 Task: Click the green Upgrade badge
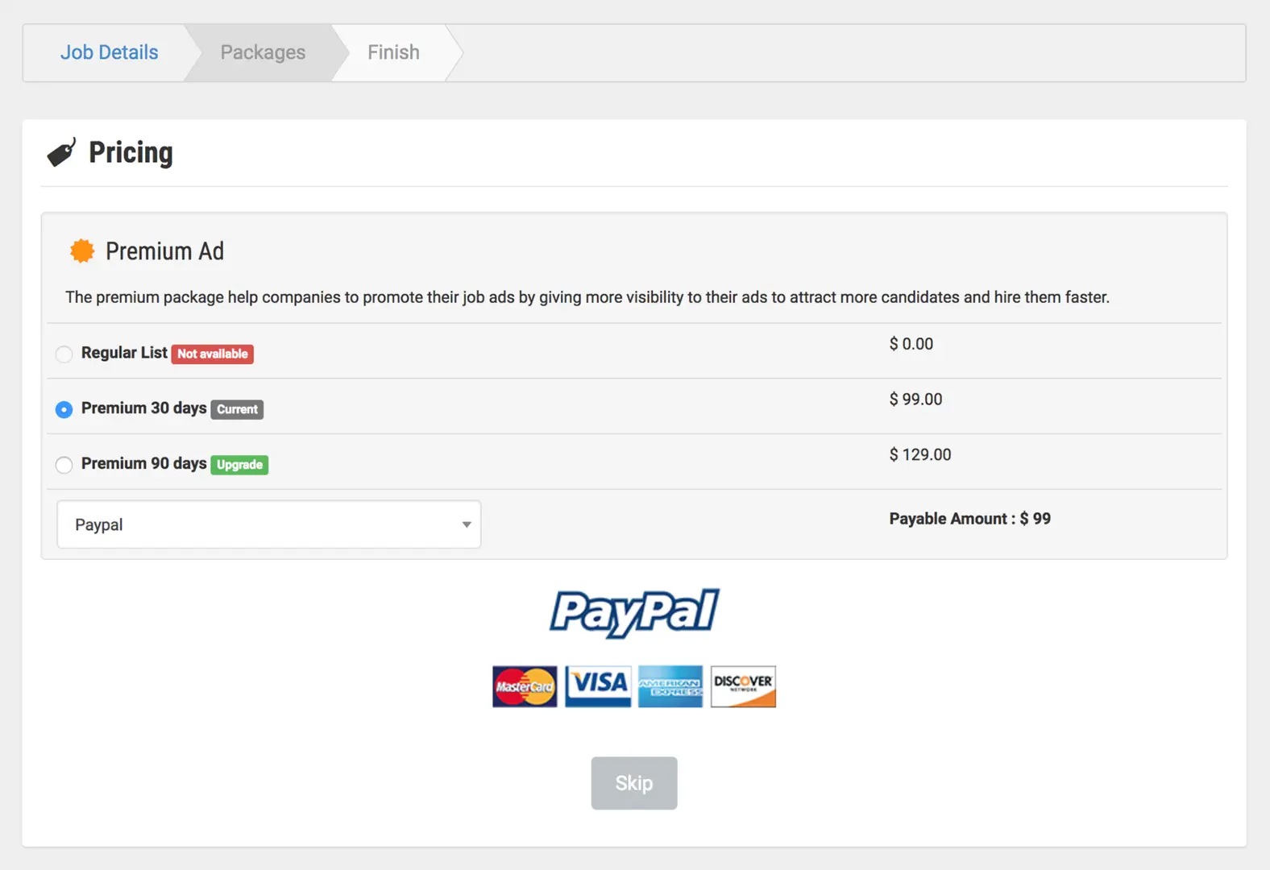(239, 465)
